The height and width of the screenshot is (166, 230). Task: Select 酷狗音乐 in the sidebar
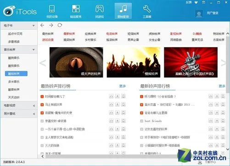[x=14, y=58]
